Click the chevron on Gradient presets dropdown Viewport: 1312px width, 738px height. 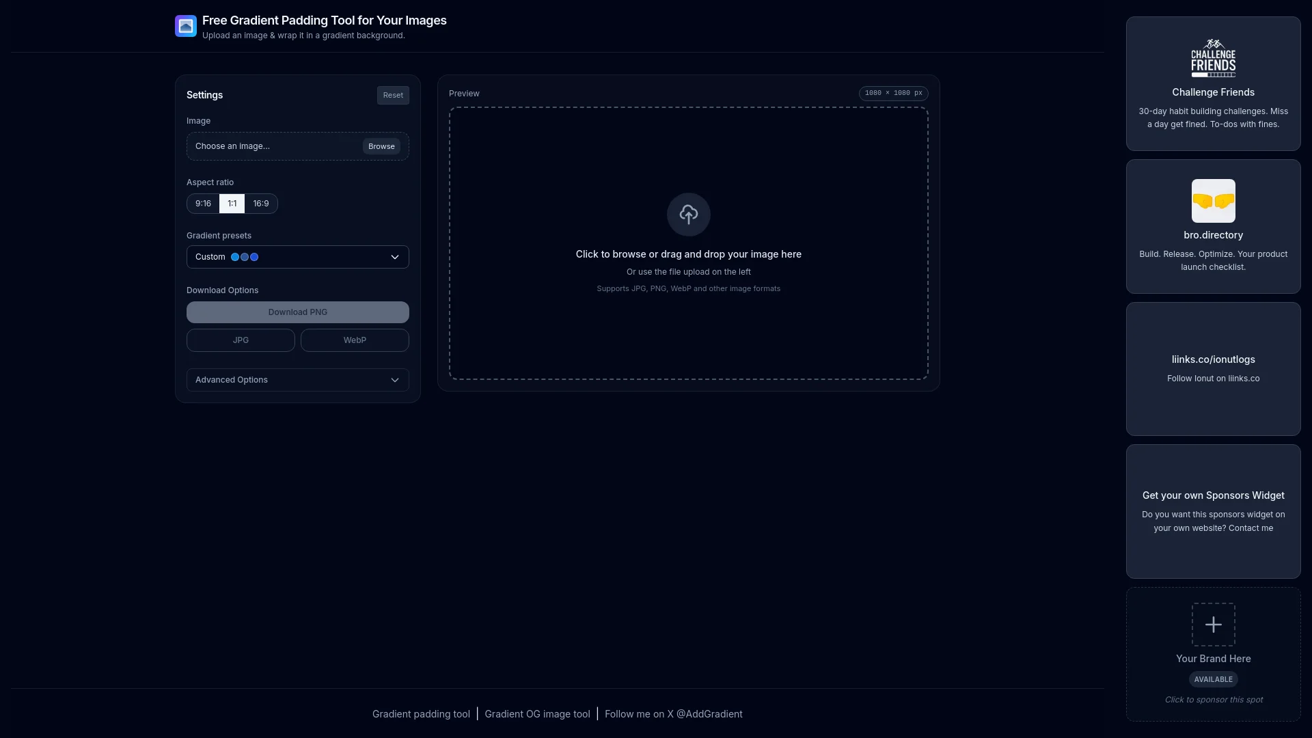[394, 257]
